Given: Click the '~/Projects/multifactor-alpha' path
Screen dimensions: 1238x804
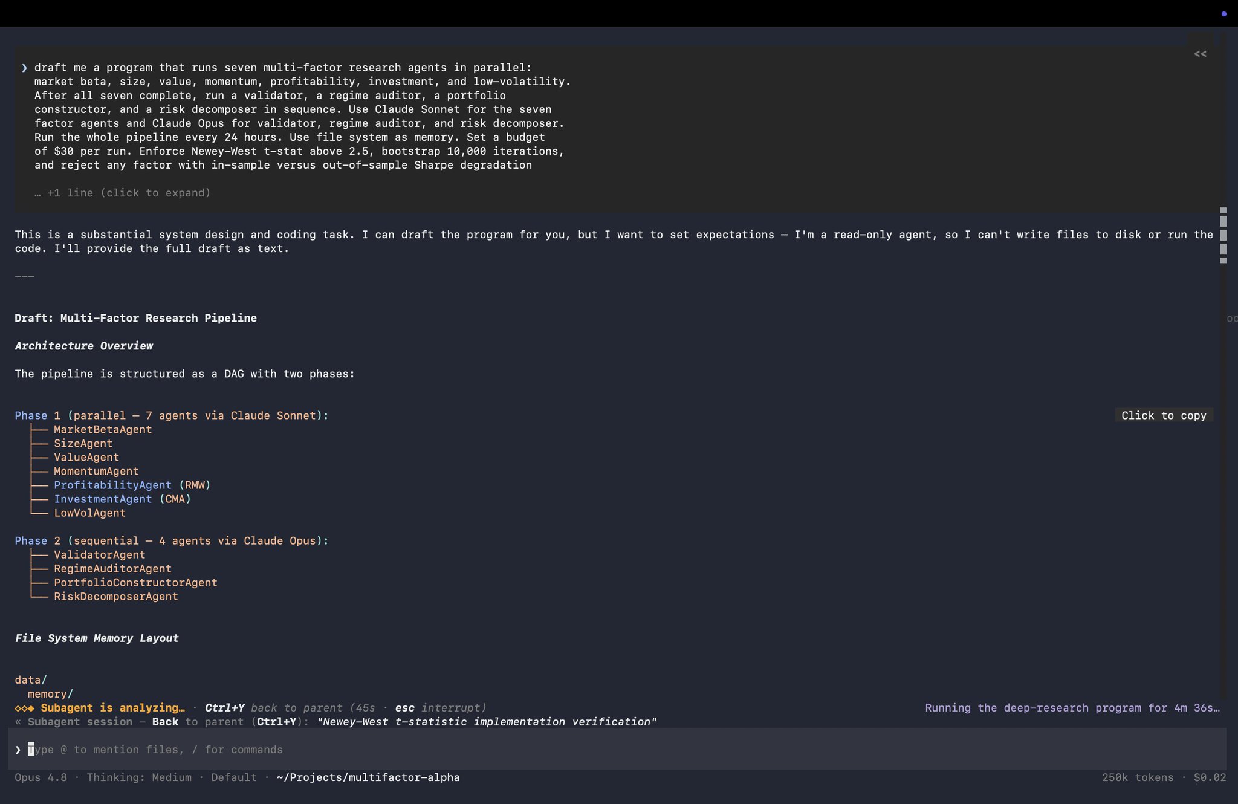Looking at the screenshot, I should (368, 777).
